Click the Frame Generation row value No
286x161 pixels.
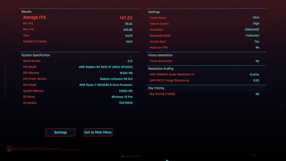257,61
